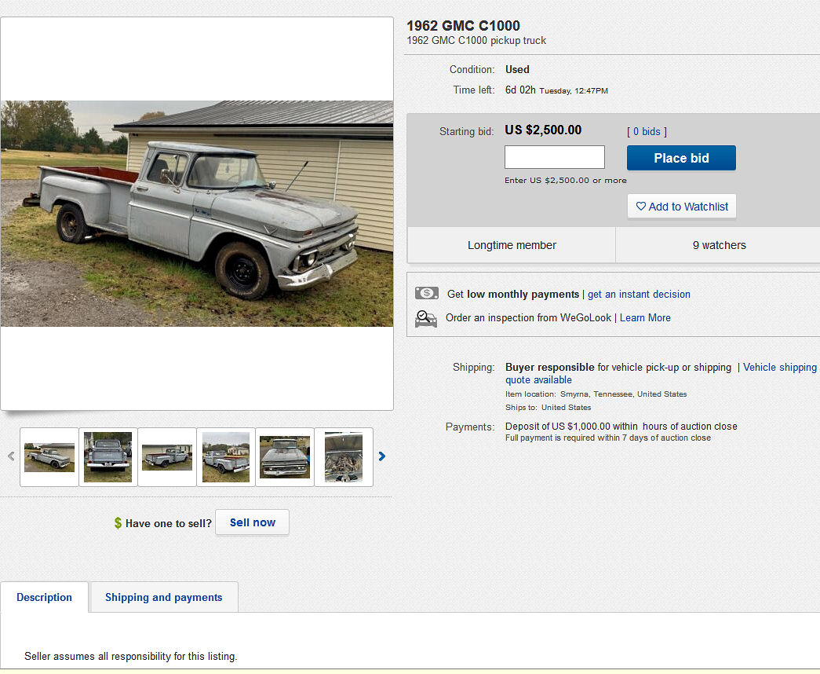Click the main GMC truck photo
This screenshot has width=820, height=674.
[197, 214]
